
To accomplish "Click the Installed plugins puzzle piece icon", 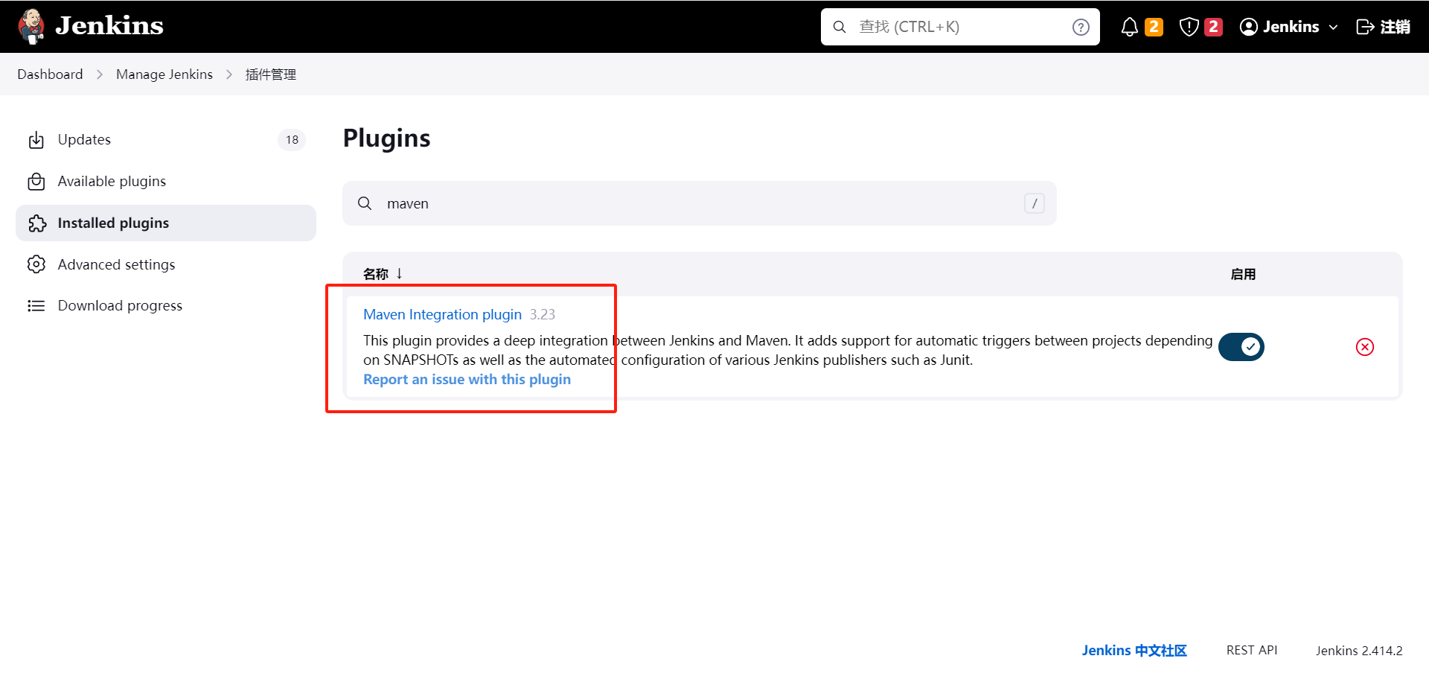I will (37, 223).
